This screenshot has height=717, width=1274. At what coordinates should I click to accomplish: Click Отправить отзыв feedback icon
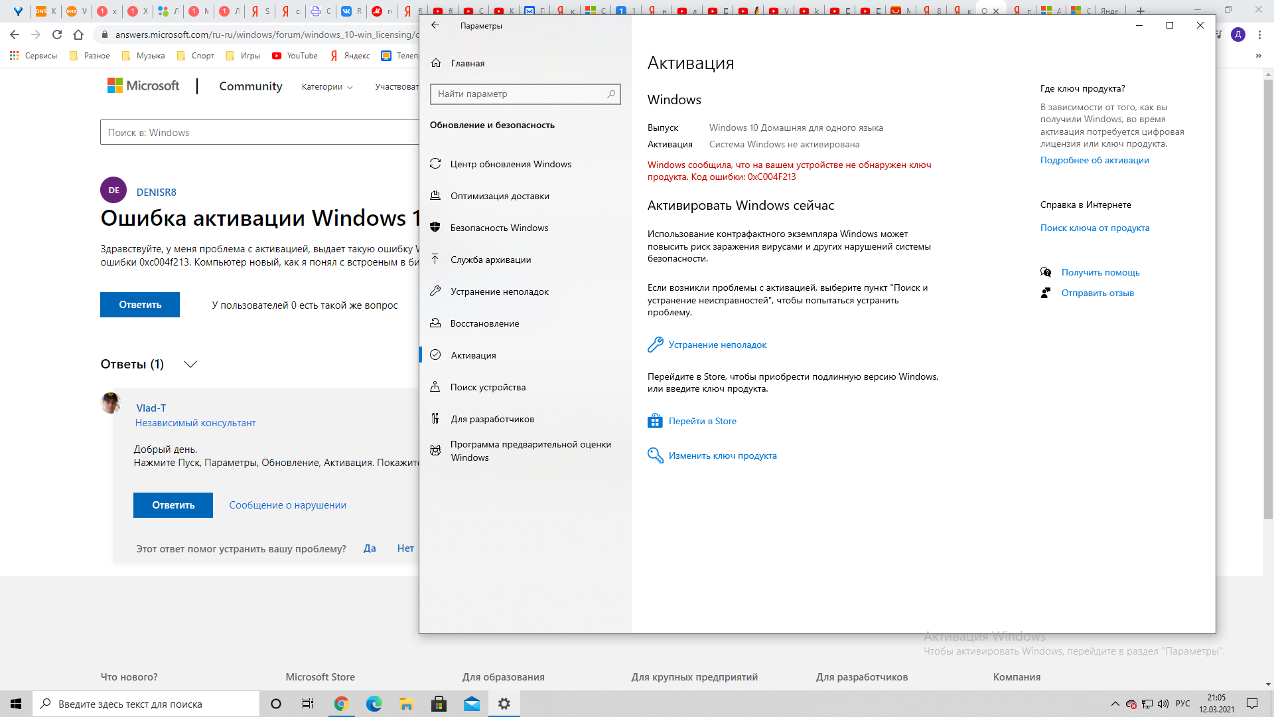click(x=1046, y=293)
